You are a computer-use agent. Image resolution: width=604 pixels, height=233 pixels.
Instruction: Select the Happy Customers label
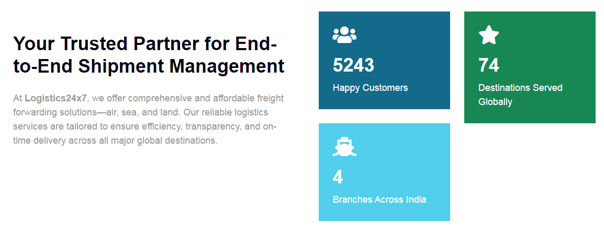click(370, 88)
